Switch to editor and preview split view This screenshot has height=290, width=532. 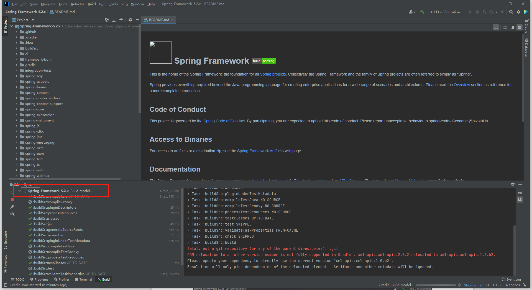[512, 27]
